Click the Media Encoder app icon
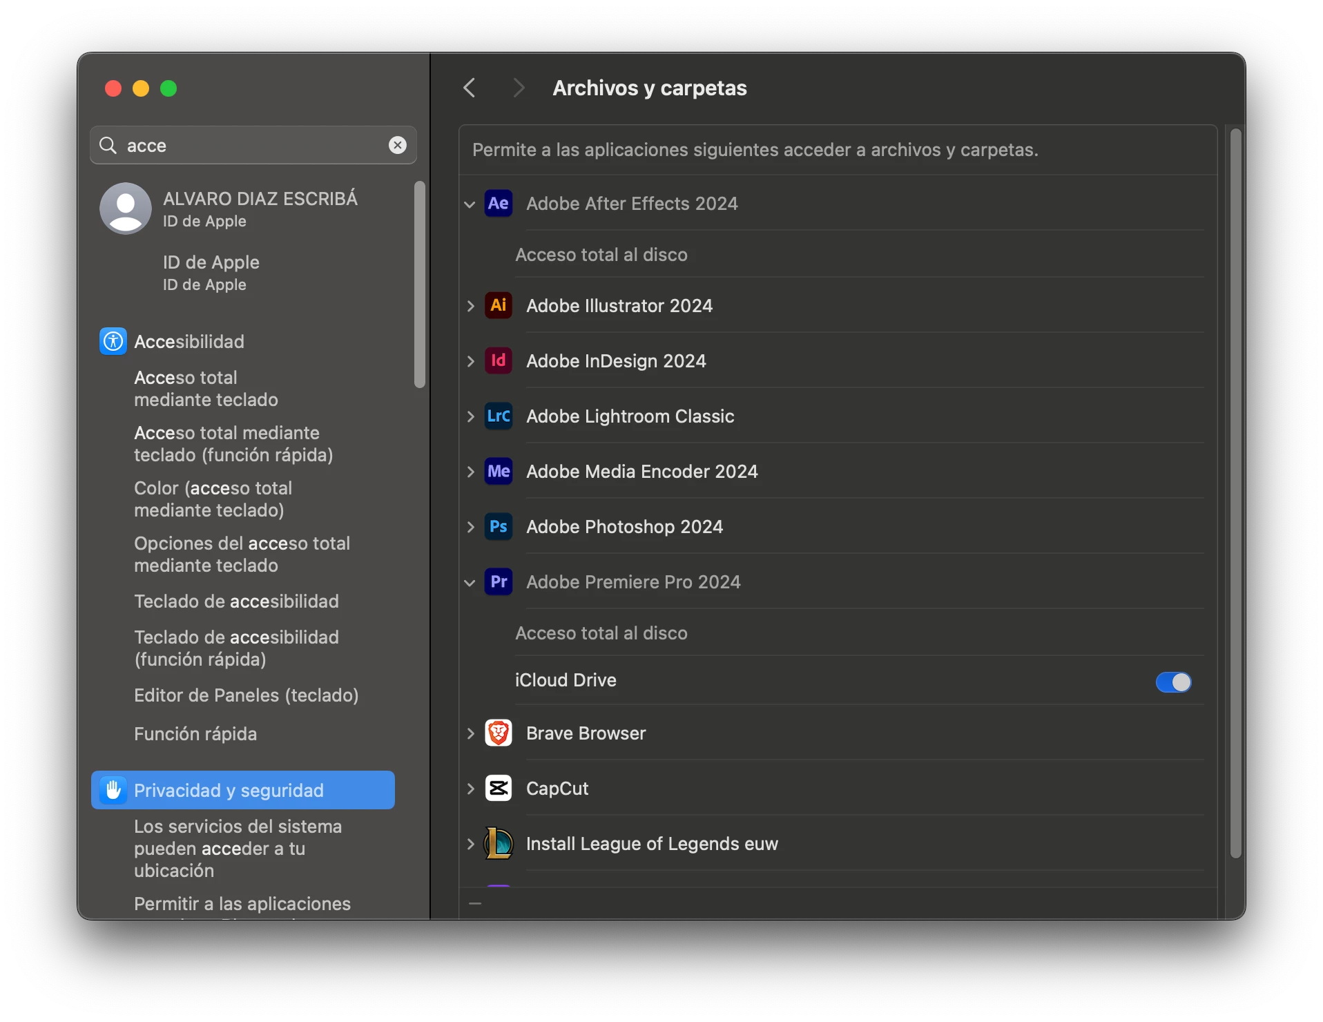The image size is (1323, 1022). tap(498, 472)
